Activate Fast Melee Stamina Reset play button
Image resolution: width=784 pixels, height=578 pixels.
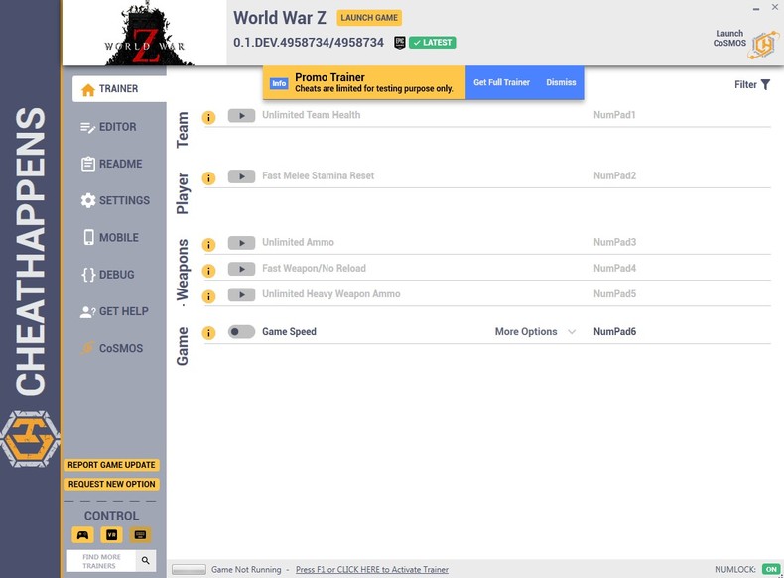(x=241, y=176)
